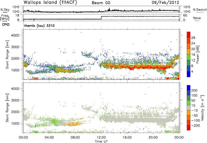Click the '3000' tick of the velocity panel
This screenshot has width=207, height=143.
15,100
